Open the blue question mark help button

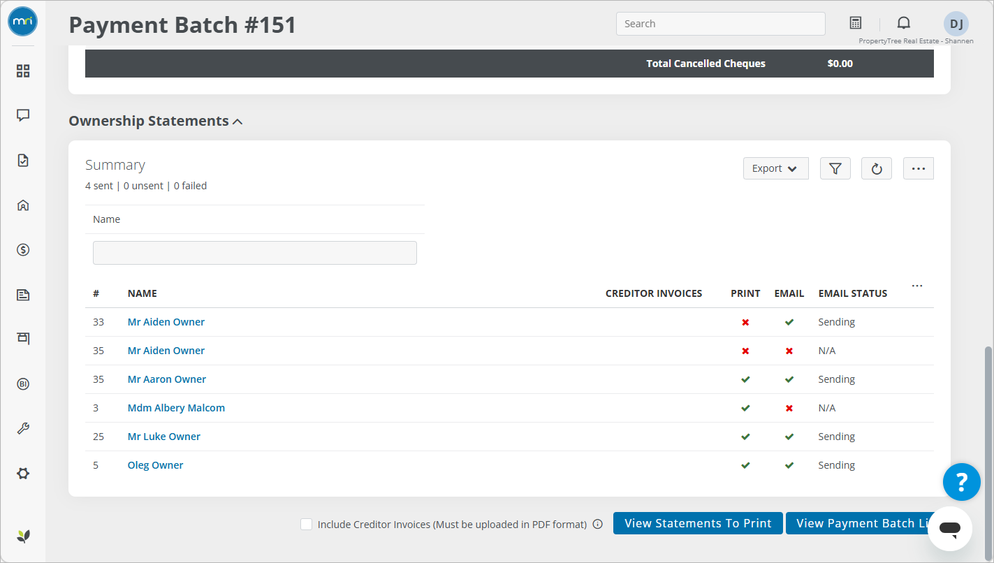(x=962, y=481)
